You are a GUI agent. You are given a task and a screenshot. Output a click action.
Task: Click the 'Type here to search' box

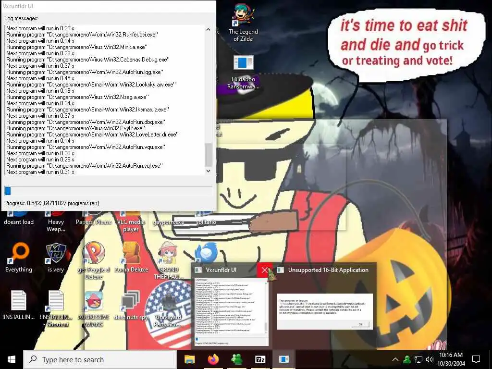click(100, 359)
